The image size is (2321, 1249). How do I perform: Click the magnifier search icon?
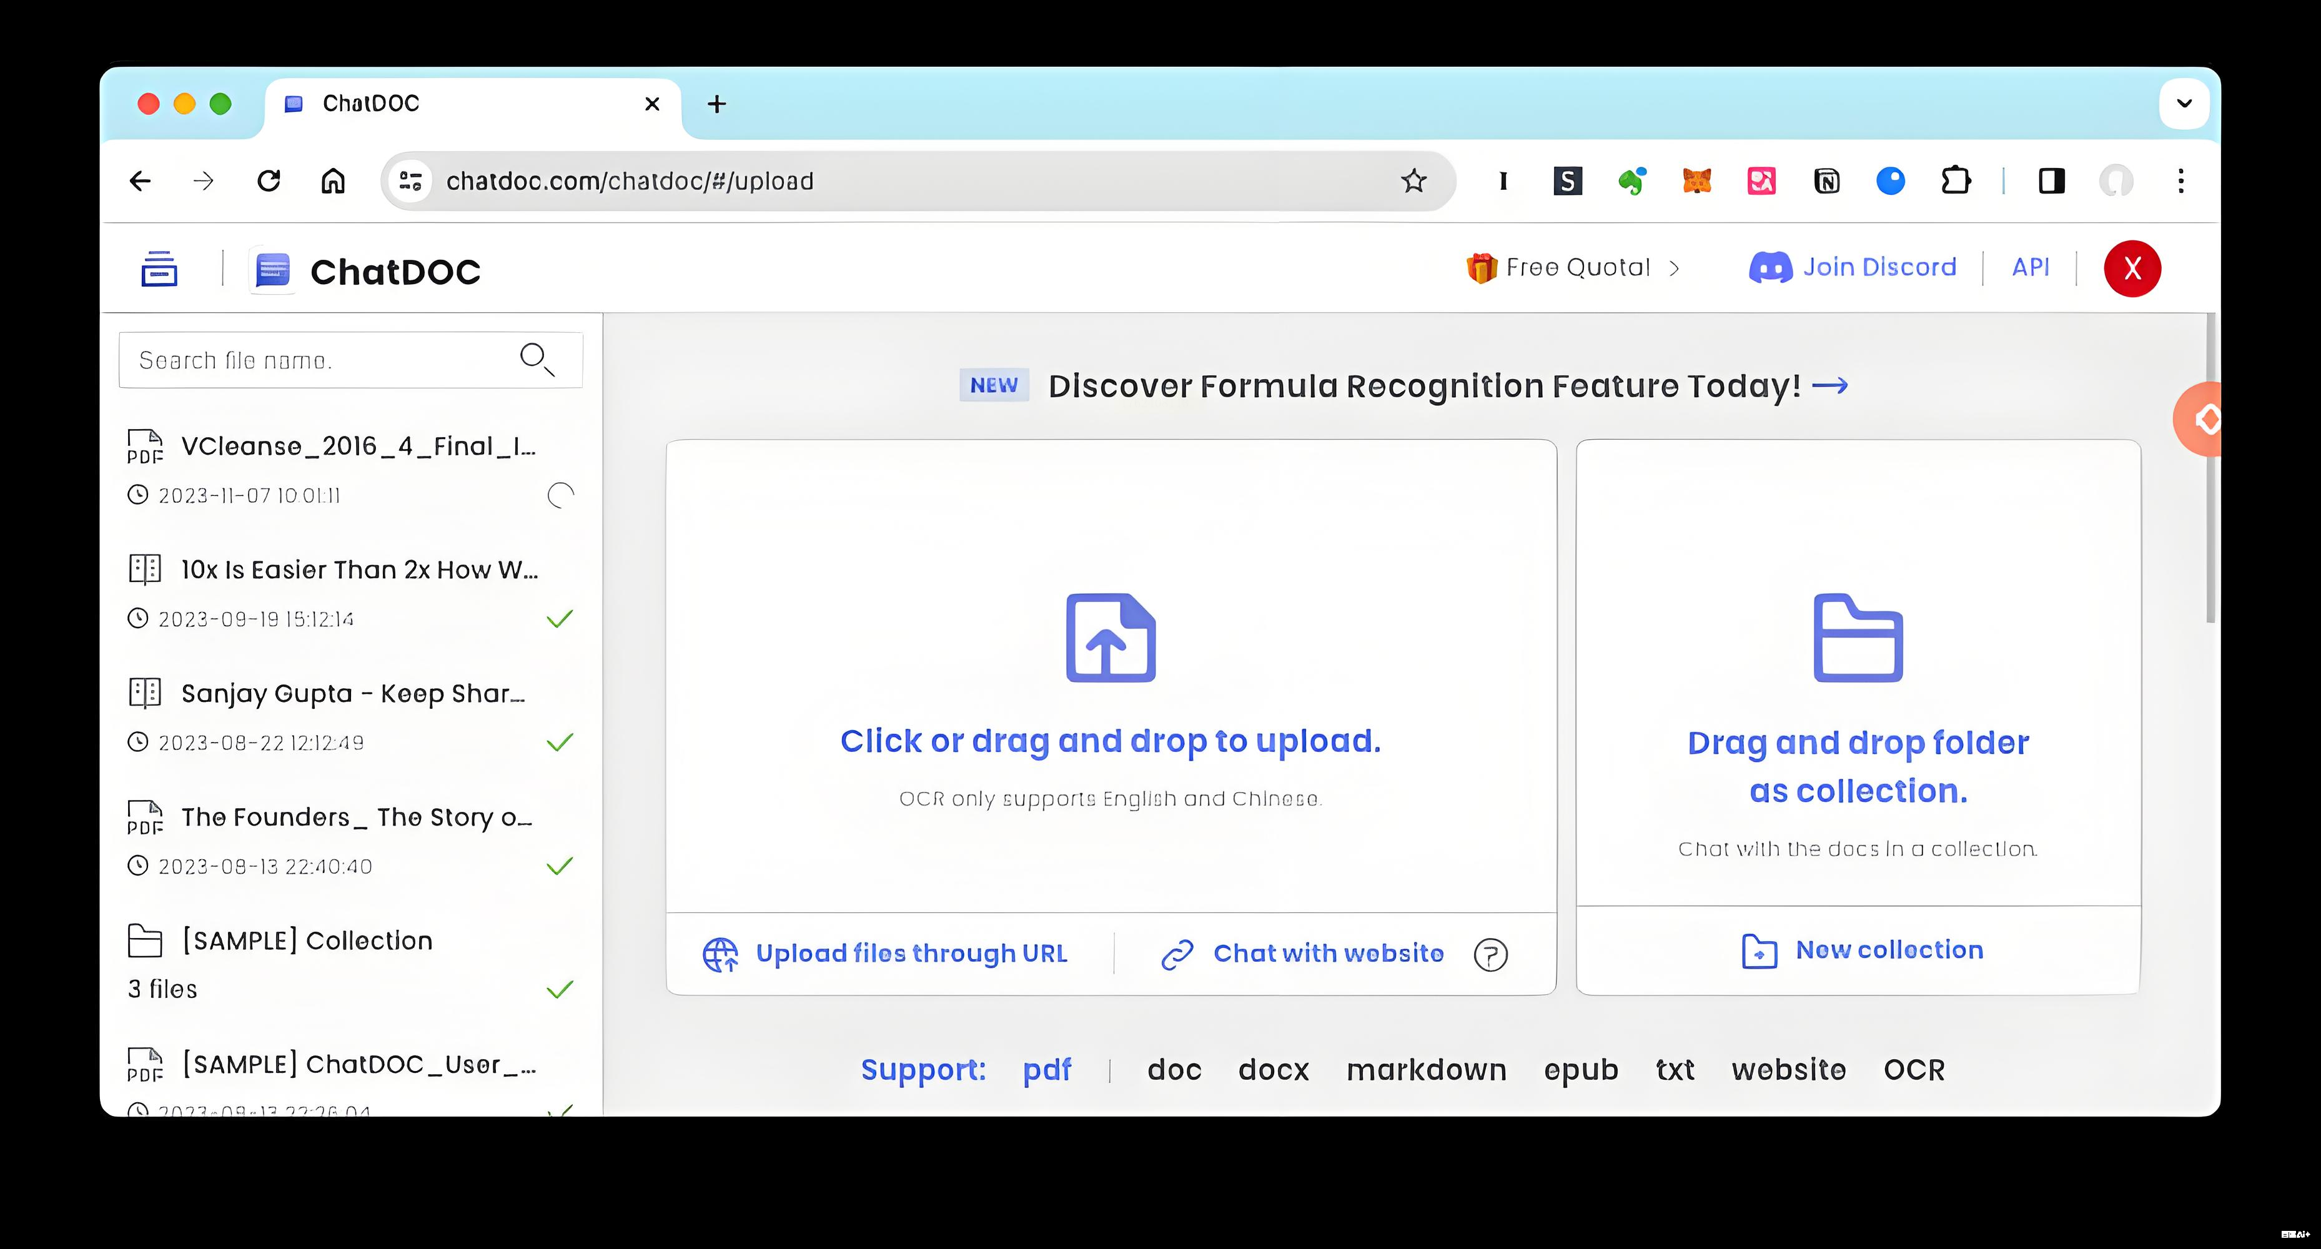coord(537,360)
